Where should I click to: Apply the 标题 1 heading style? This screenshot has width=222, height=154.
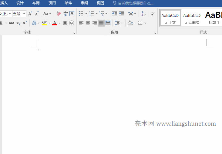(213, 18)
